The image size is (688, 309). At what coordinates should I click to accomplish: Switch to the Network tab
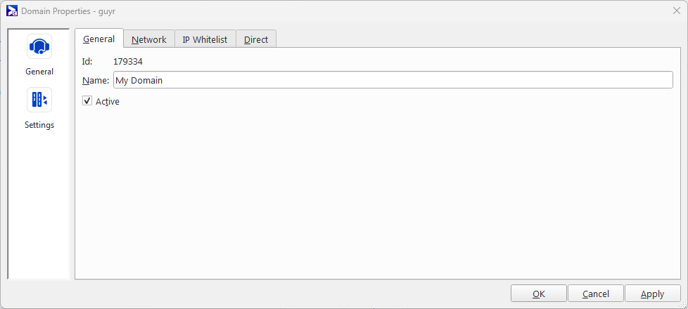(x=149, y=40)
